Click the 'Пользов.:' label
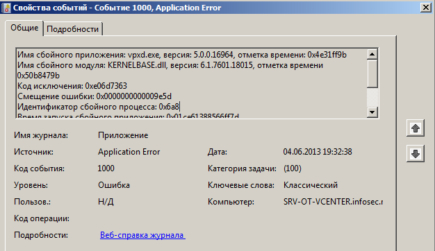This screenshot has width=435, height=251. (32, 202)
